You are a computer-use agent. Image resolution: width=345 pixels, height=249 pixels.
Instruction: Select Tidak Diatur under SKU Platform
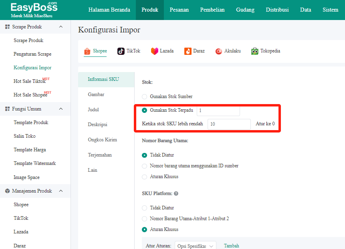(144, 208)
